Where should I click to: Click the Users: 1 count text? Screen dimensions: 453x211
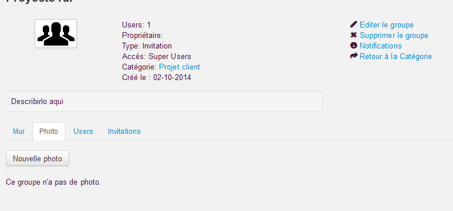click(136, 25)
